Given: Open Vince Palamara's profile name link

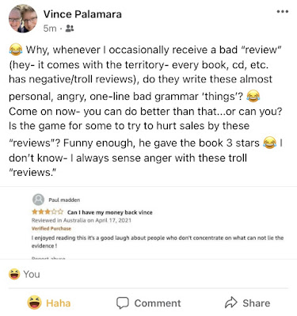Looking at the screenshot, I should pyautogui.click(x=82, y=14).
